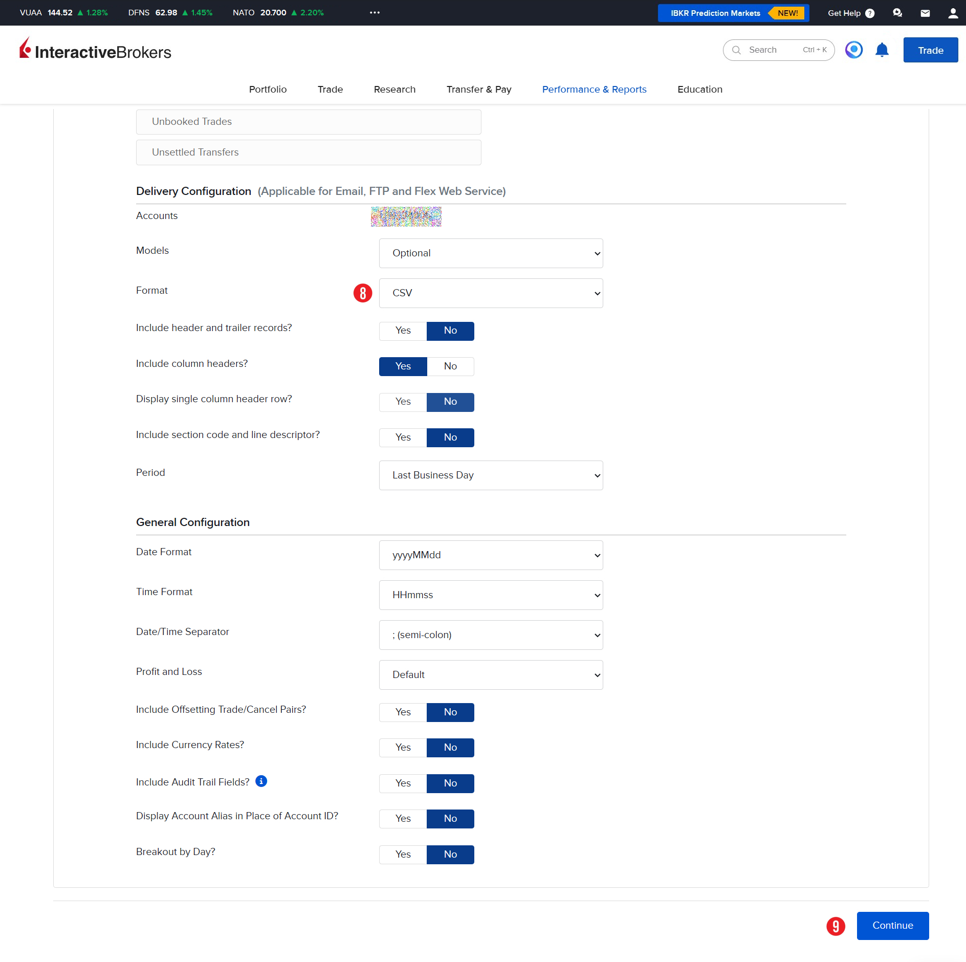Open the Period dropdown
The image size is (966, 962).
pyautogui.click(x=491, y=475)
